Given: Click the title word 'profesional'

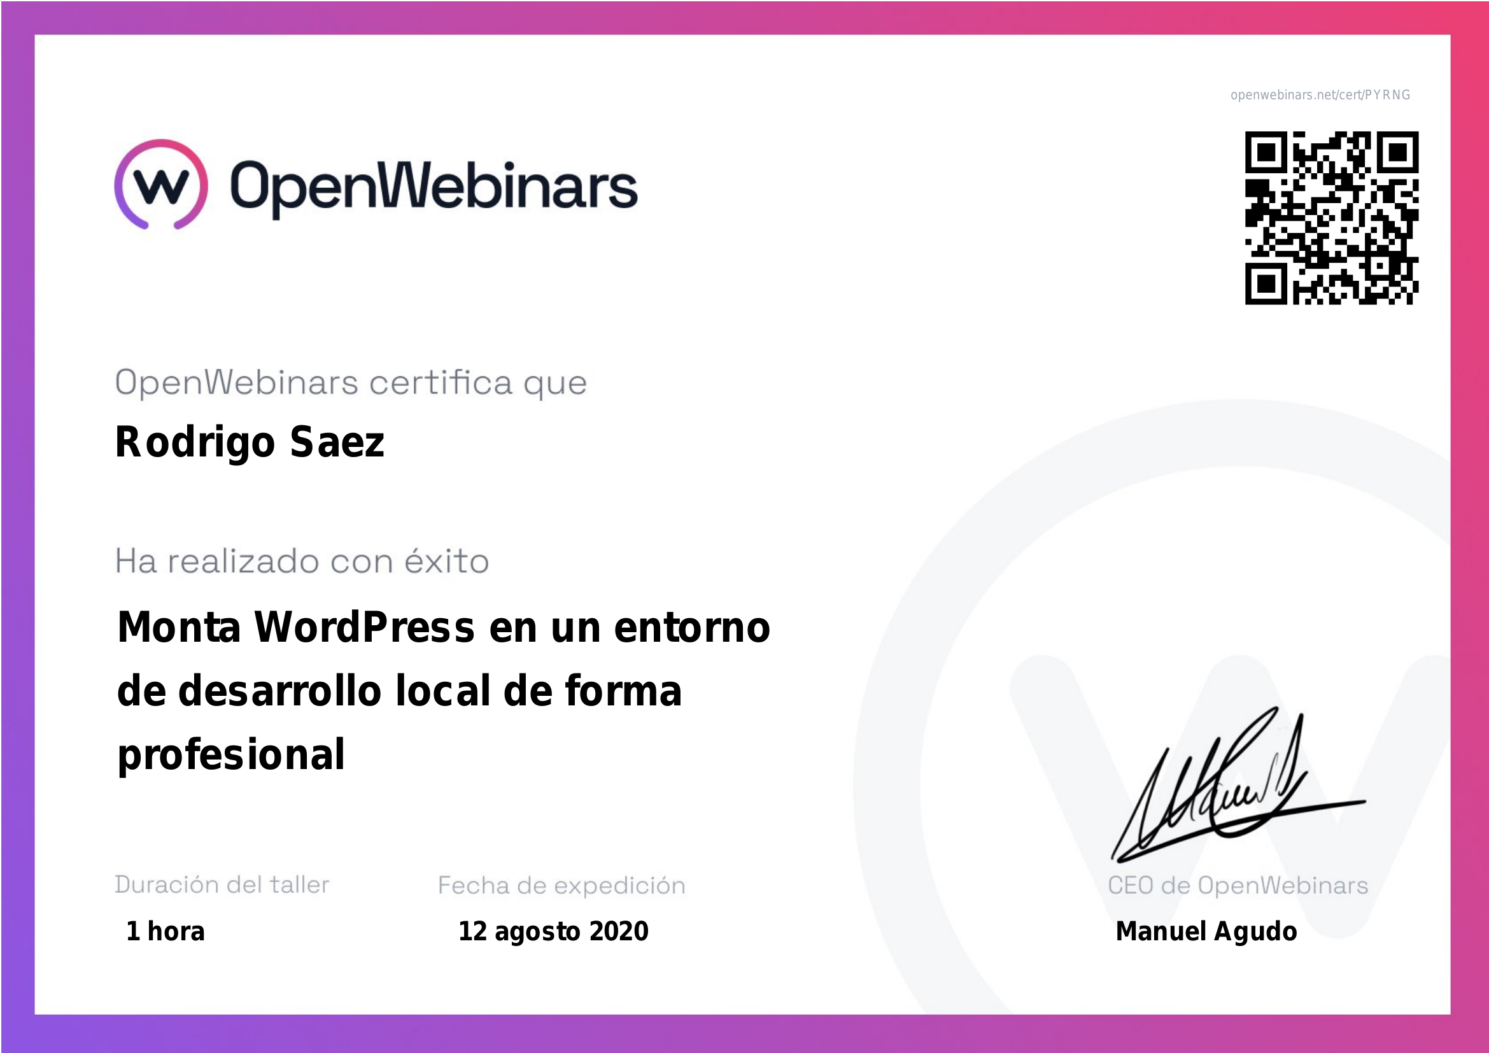Looking at the screenshot, I should click(x=231, y=756).
